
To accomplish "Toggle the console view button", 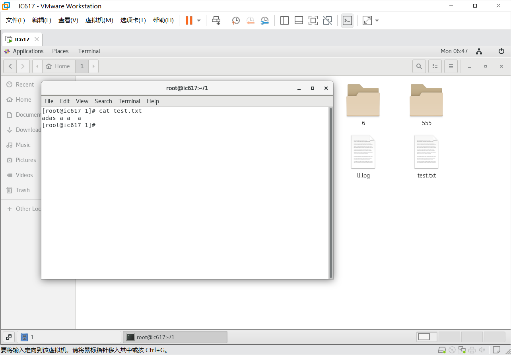I will (x=347, y=20).
